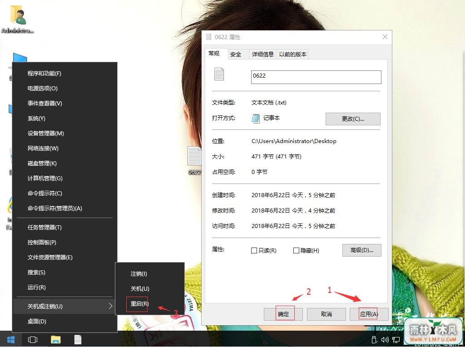Close the 0622 属性 dialog
Screen dimensions: 465x347
[x=385, y=37]
